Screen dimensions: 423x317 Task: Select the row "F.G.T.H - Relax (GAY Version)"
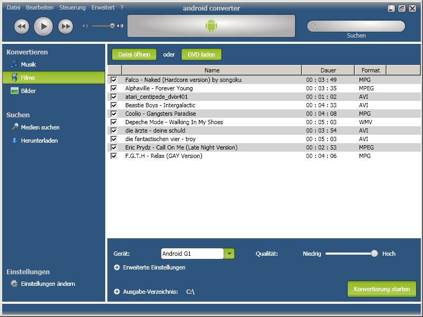point(264,156)
